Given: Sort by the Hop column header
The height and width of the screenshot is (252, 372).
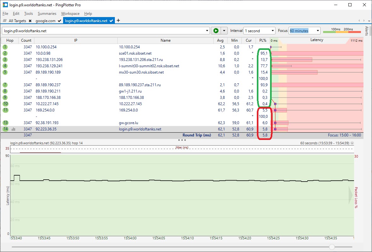Looking at the screenshot, I should pos(10,40).
